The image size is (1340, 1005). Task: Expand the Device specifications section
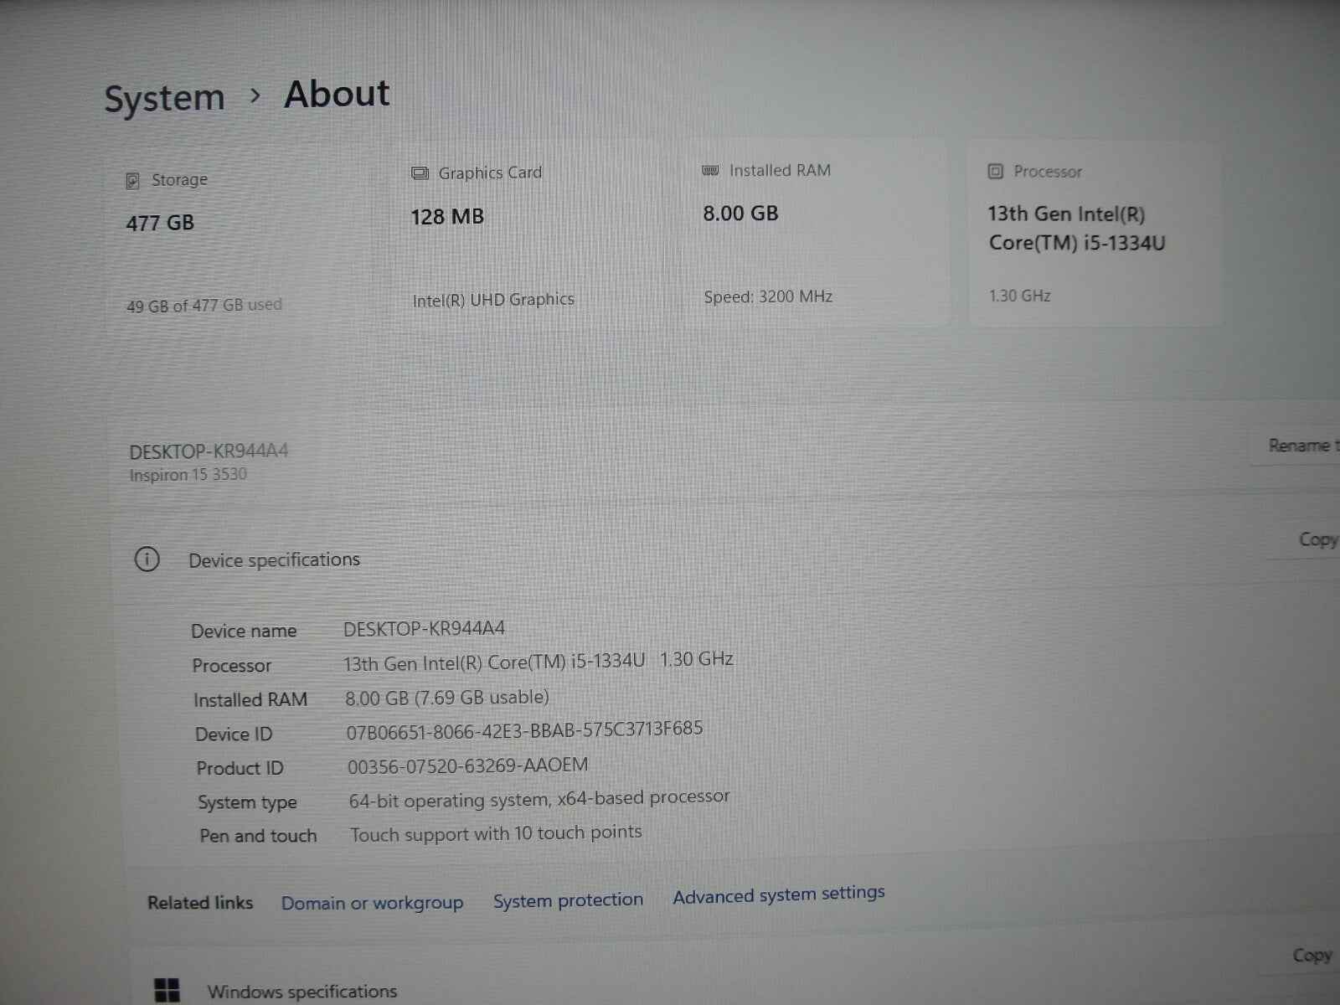click(274, 559)
